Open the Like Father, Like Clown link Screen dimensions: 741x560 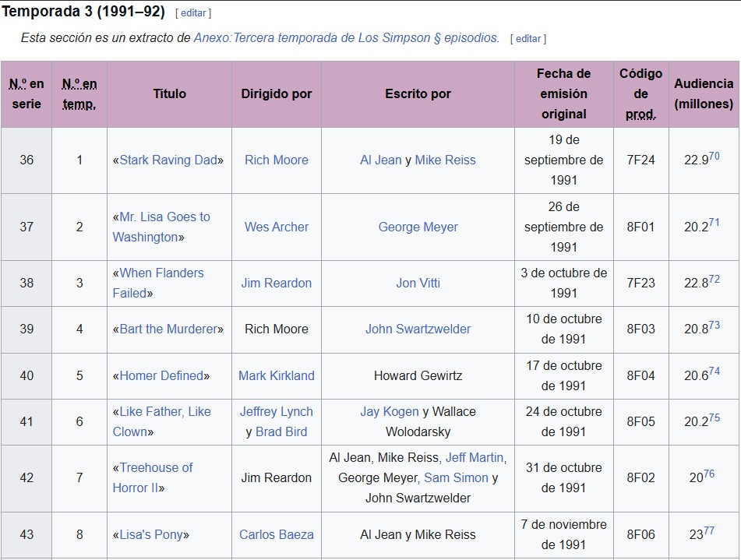(x=161, y=421)
